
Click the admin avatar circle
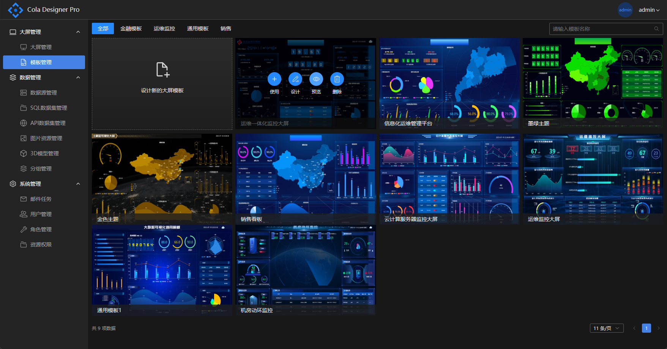coord(625,10)
